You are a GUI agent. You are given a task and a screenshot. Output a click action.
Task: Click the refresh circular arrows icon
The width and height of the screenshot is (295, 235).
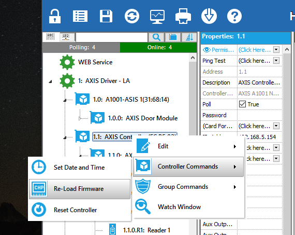[132, 16]
